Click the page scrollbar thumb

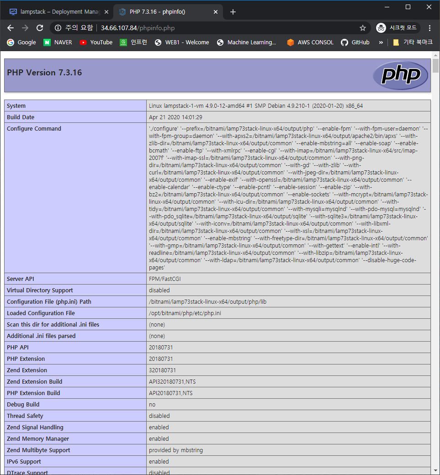coord(435,66)
